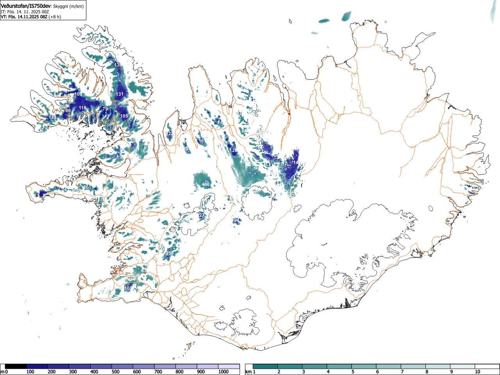Select the Skyggni (m/km) parameter label
The width and height of the screenshot is (500, 375).
coord(68,6)
